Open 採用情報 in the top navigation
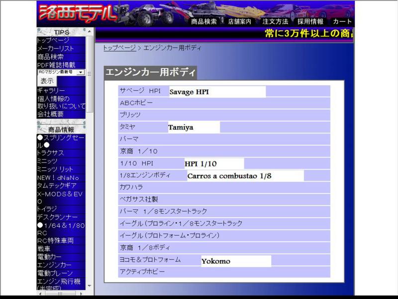Image resolution: width=398 pixels, height=299 pixels. [x=310, y=21]
